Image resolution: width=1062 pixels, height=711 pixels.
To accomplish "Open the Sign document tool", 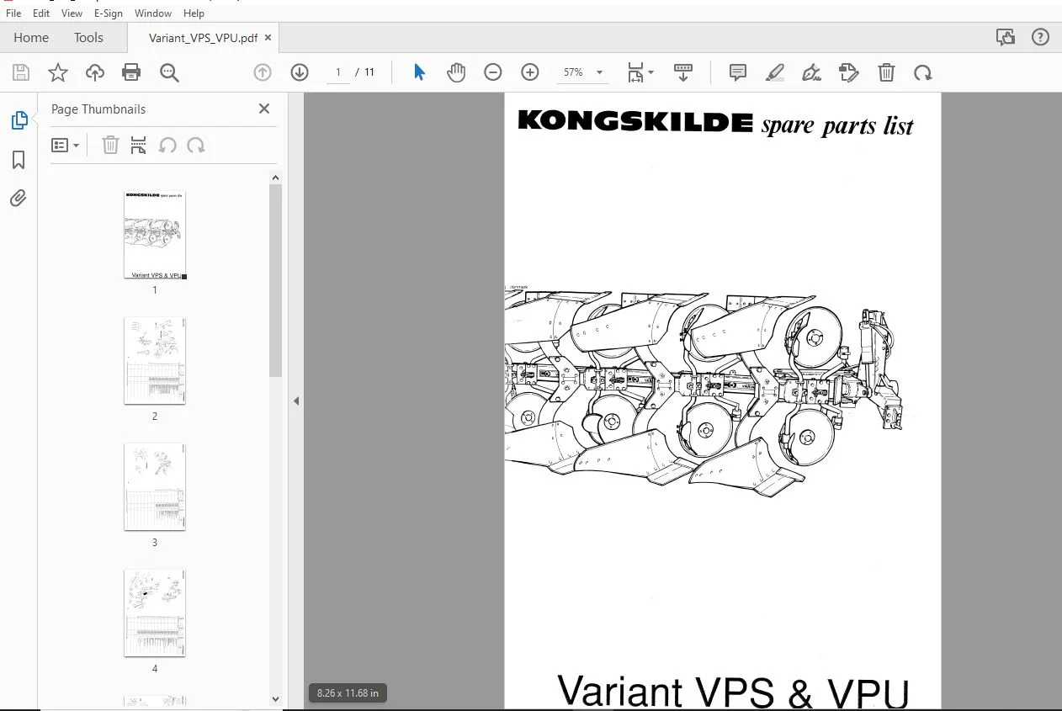I will 812,72.
